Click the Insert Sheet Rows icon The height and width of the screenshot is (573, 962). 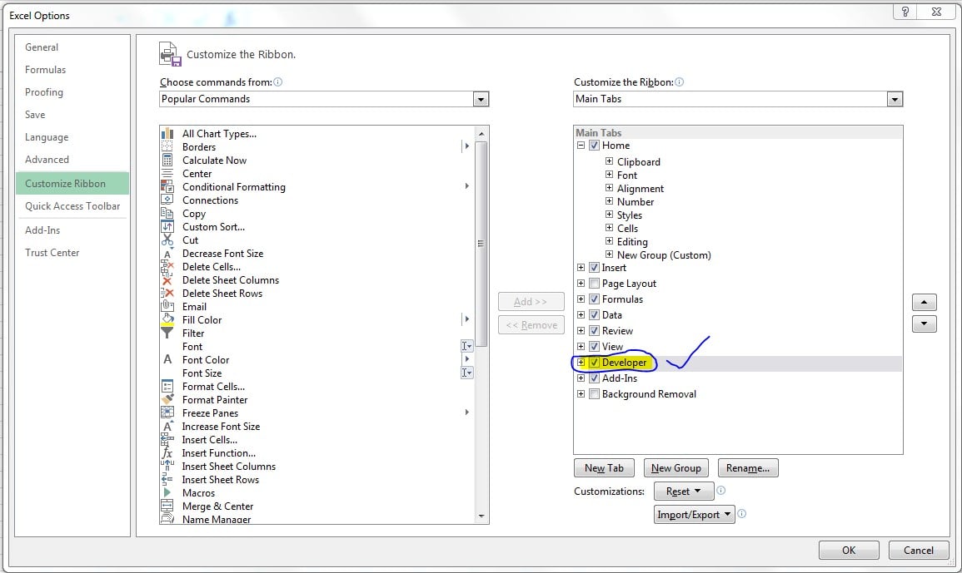tap(167, 480)
